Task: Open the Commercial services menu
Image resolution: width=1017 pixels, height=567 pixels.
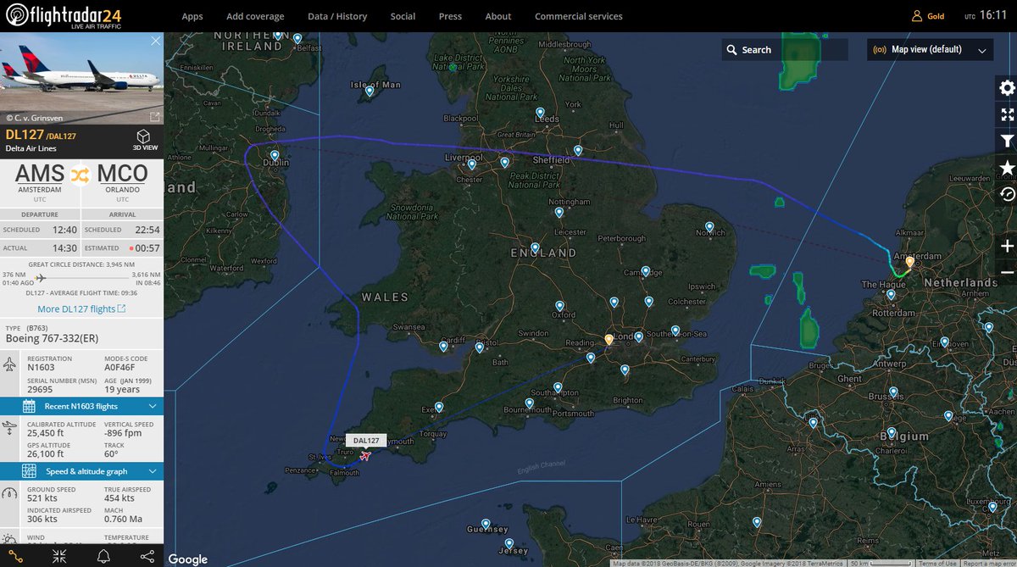Action: tap(578, 16)
